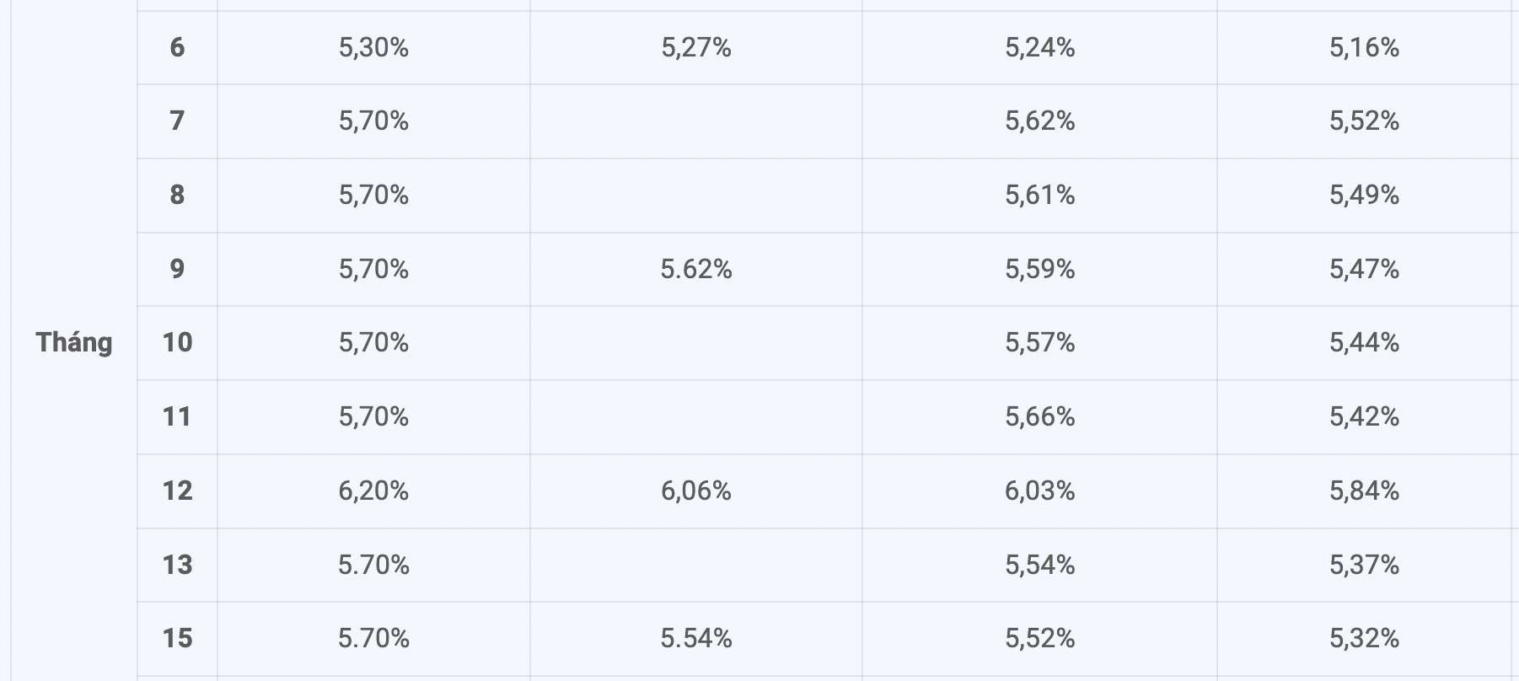1519x681 pixels.
Task: Click the 6,06% rate value
Action: tap(696, 491)
